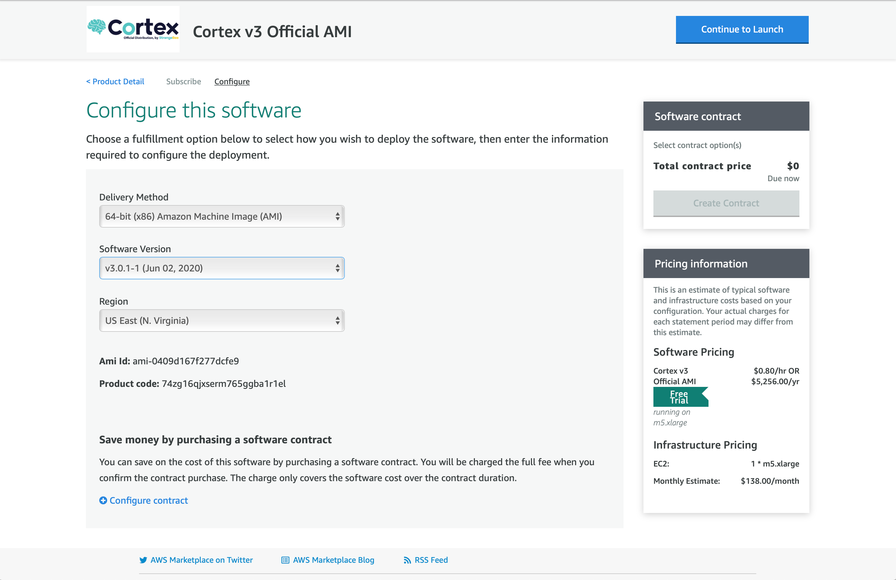The width and height of the screenshot is (896, 580).
Task: Click the blog icon beside AWS Marketplace Blog
Action: click(285, 560)
